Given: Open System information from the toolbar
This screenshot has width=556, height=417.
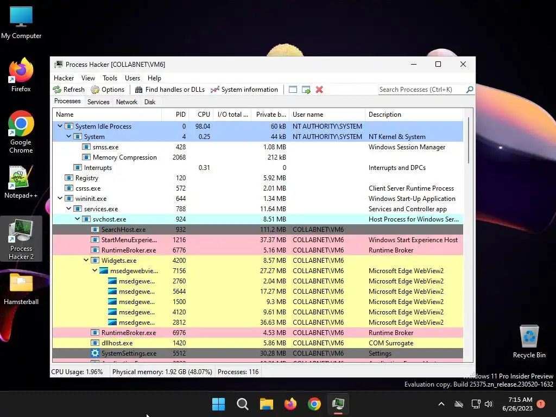Looking at the screenshot, I should 244,90.
